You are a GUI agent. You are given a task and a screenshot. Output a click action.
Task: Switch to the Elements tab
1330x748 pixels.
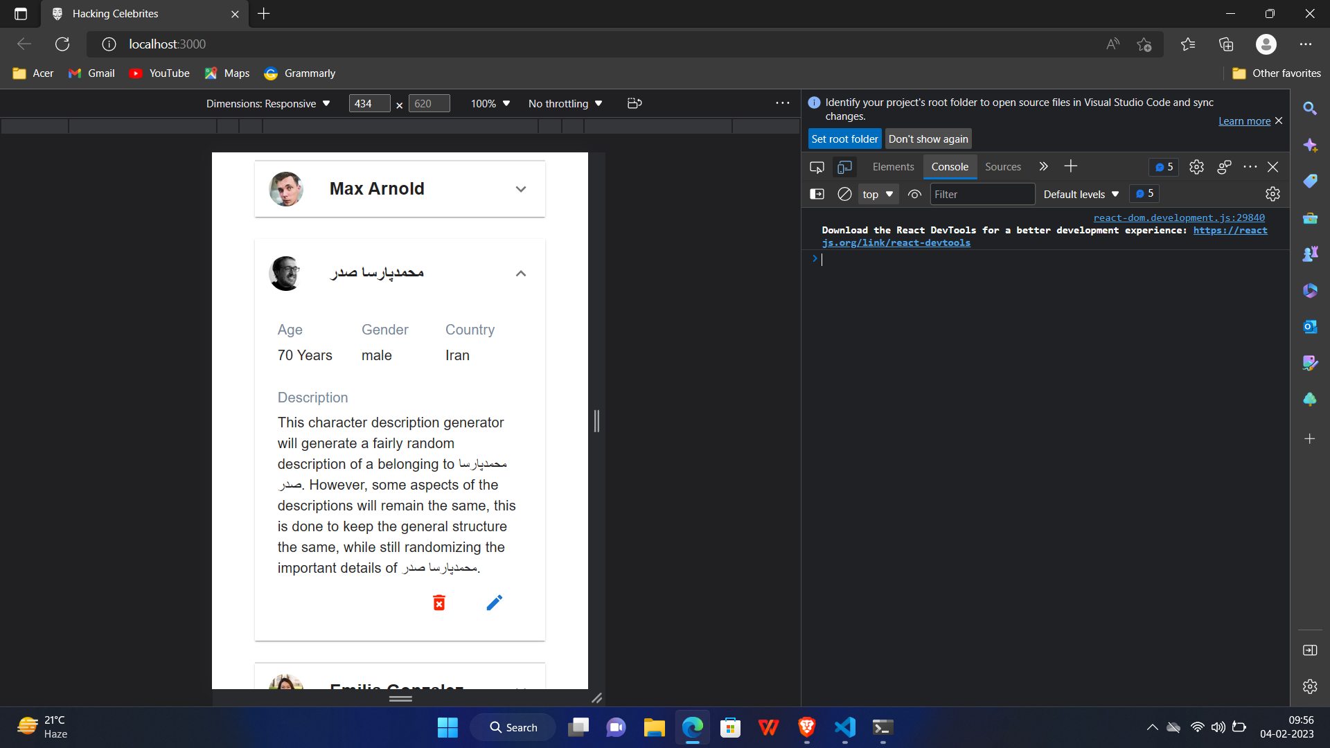click(x=894, y=166)
